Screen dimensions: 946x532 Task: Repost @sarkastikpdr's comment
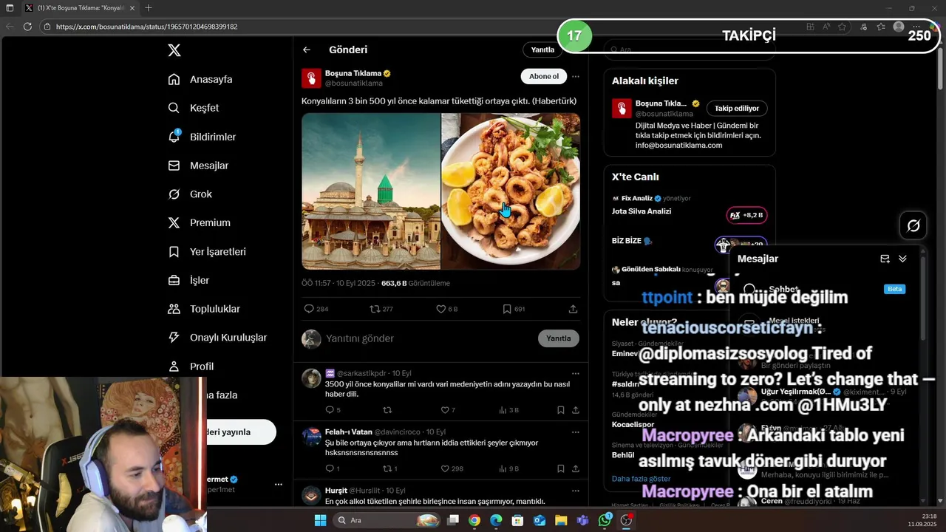point(387,409)
